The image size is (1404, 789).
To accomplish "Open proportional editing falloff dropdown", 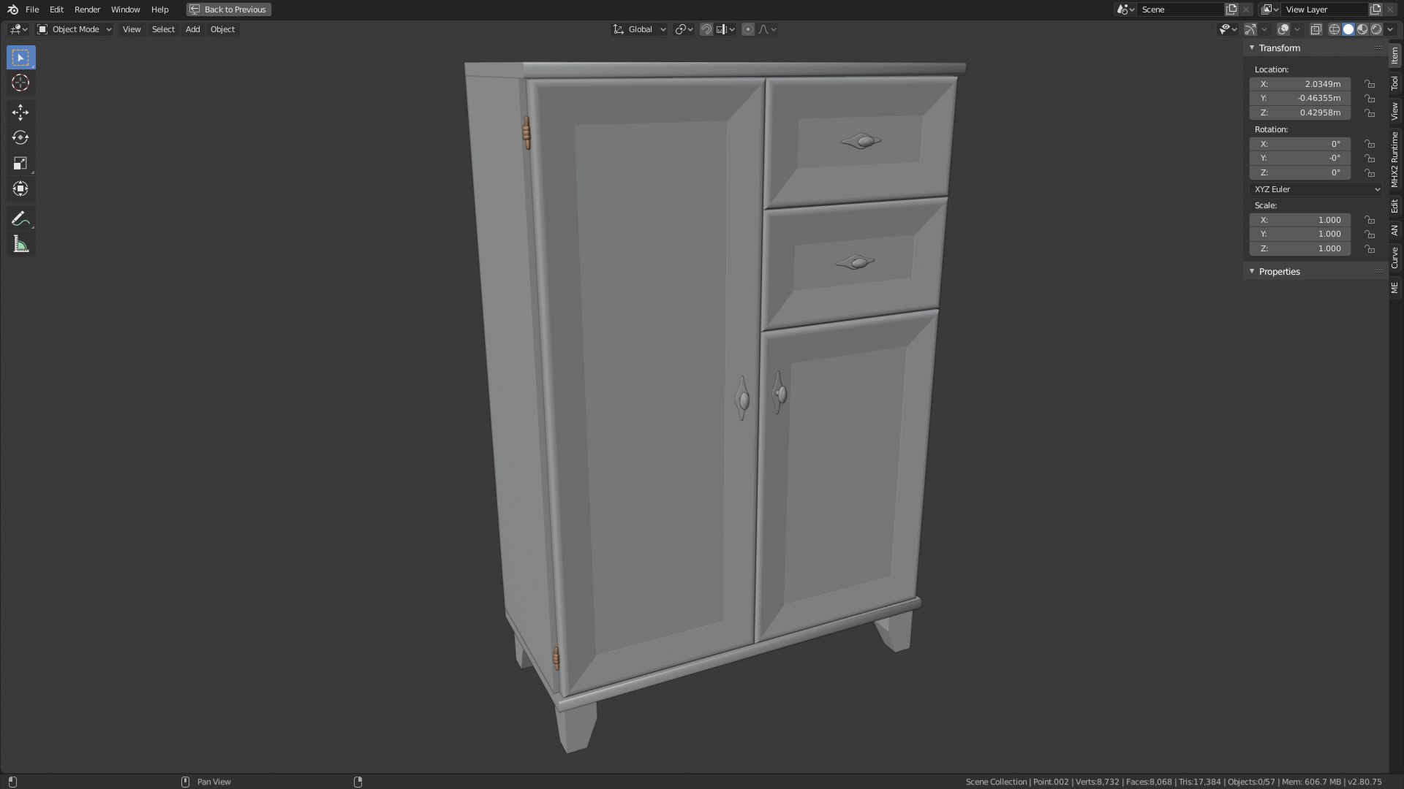I will pyautogui.click(x=767, y=29).
